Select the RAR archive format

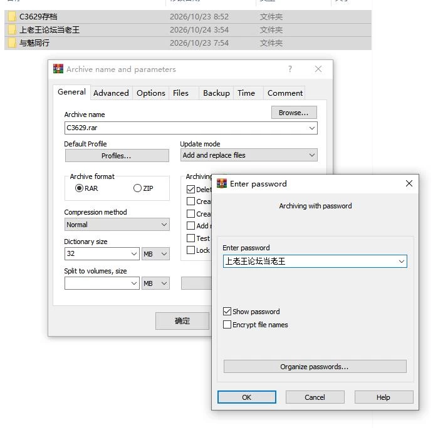click(x=79, y=188)
